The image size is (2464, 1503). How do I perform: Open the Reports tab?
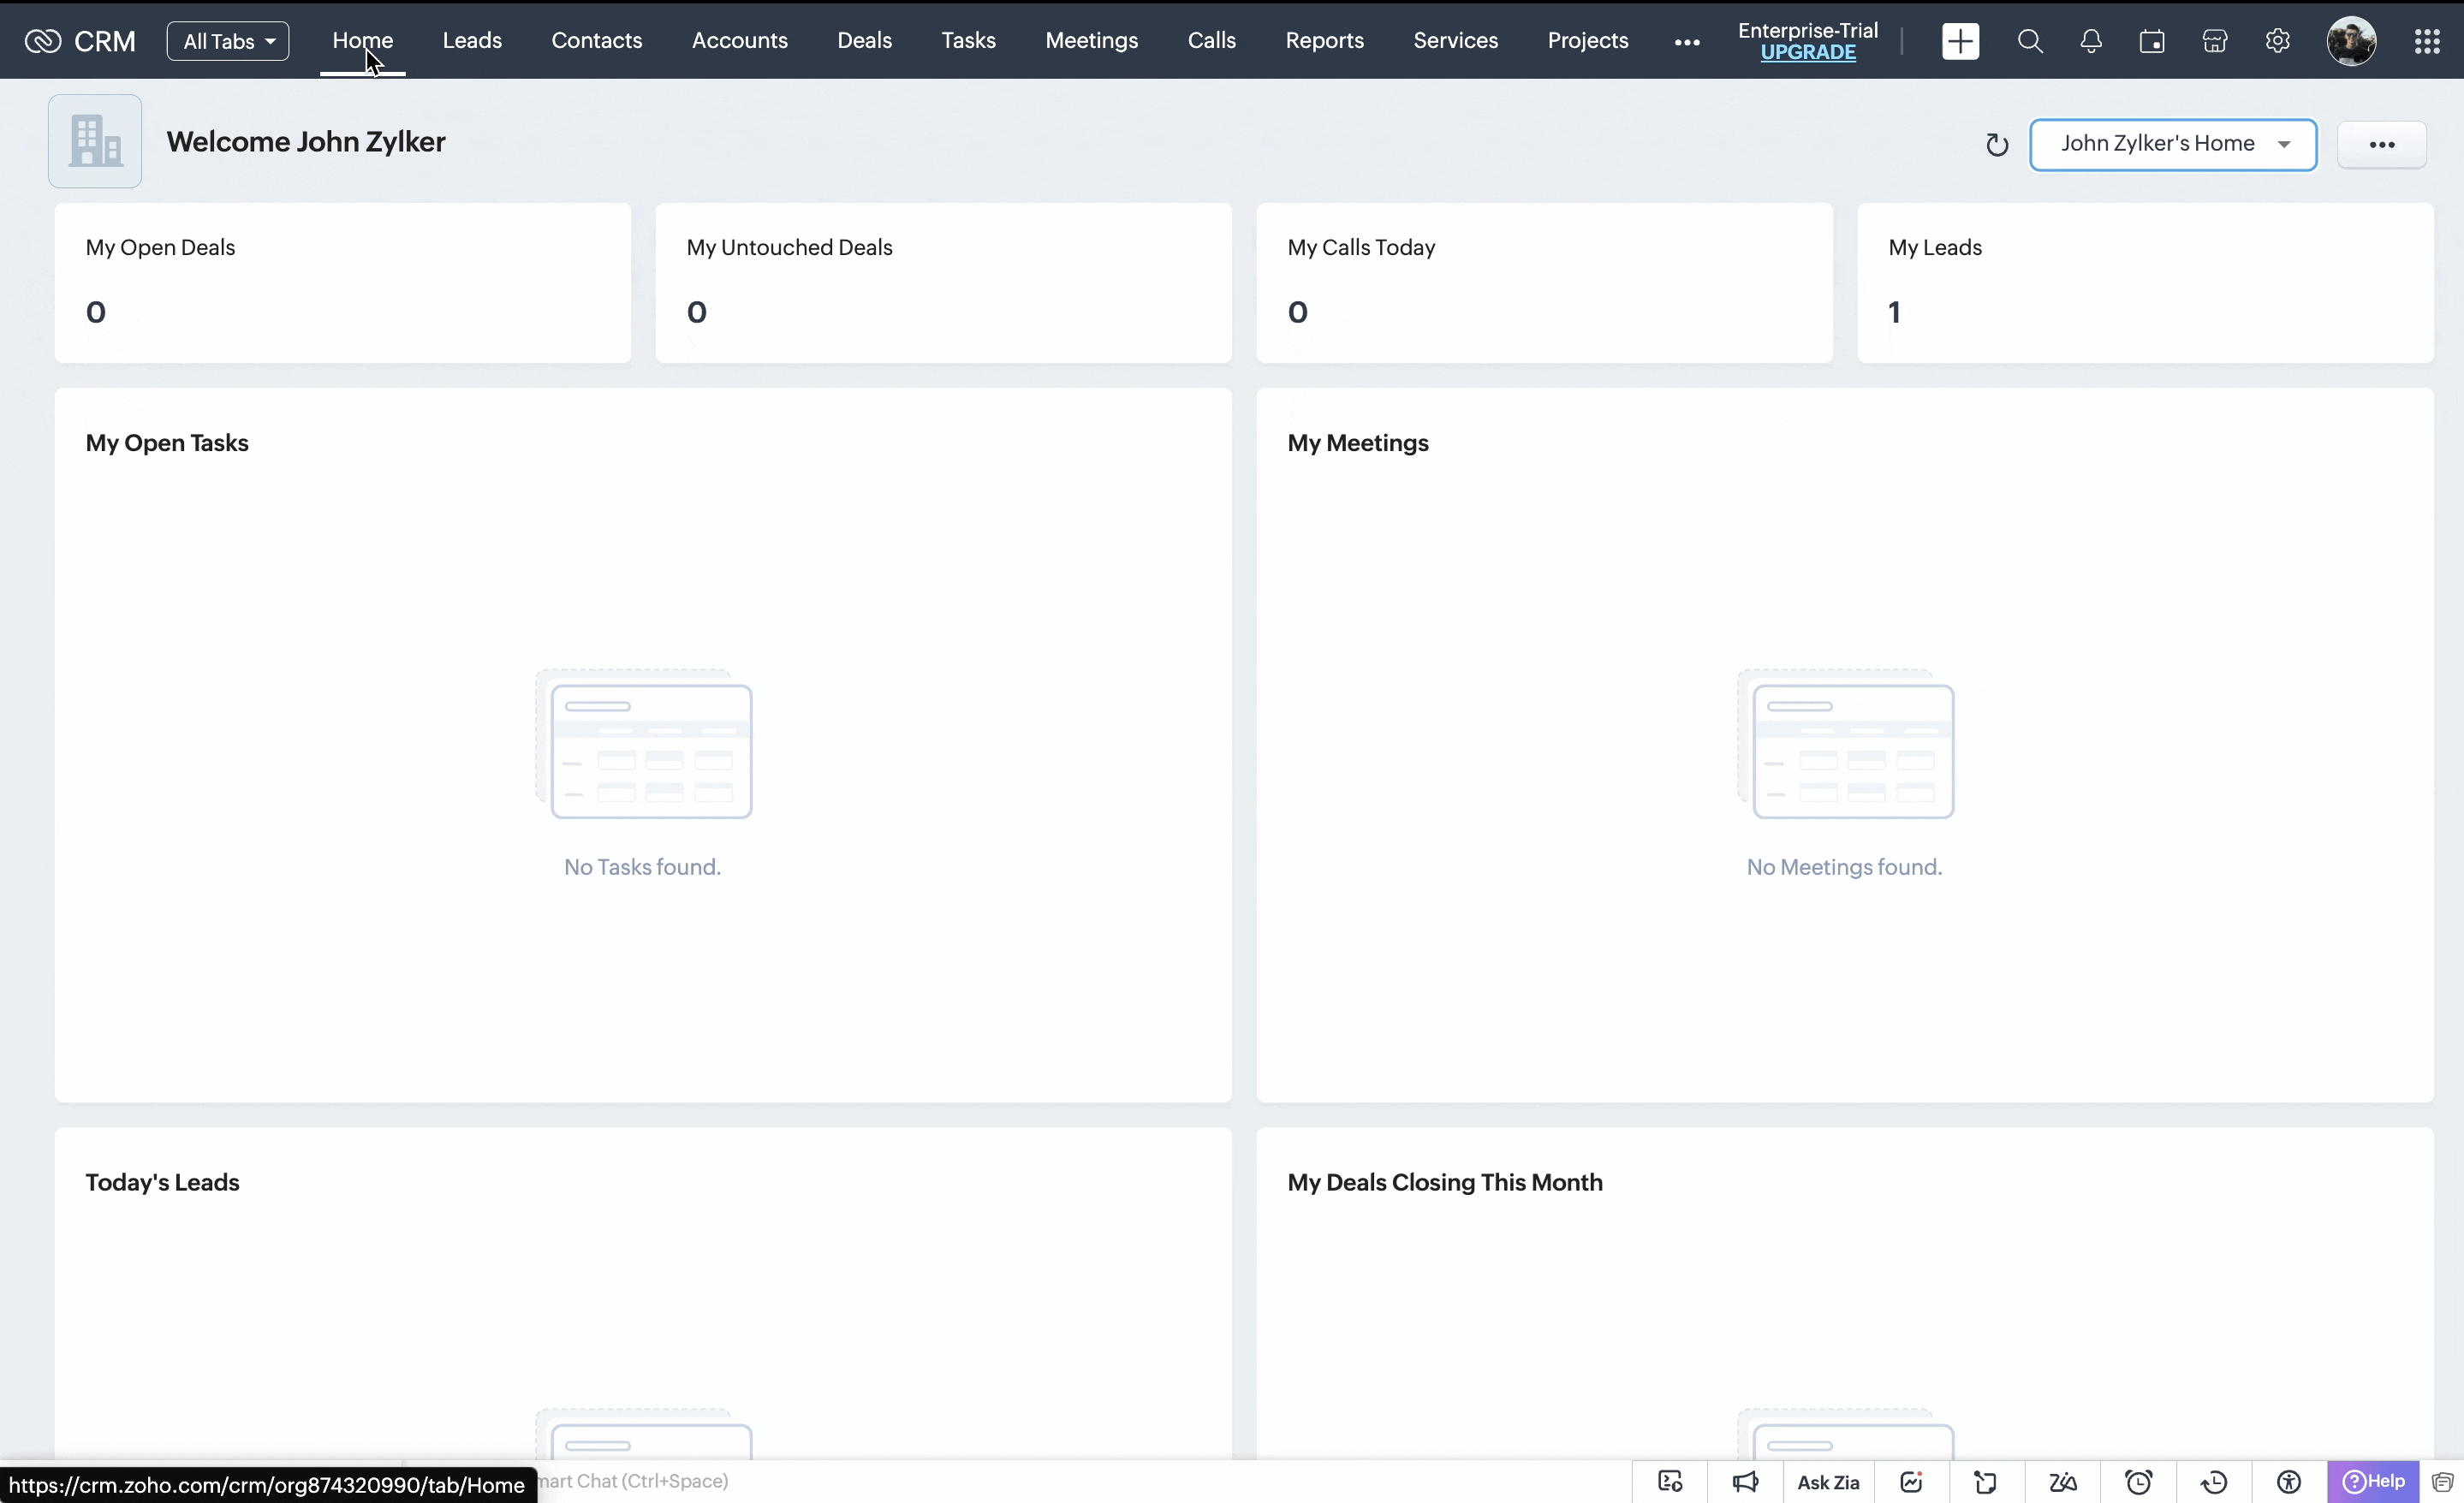point(1324,41)
